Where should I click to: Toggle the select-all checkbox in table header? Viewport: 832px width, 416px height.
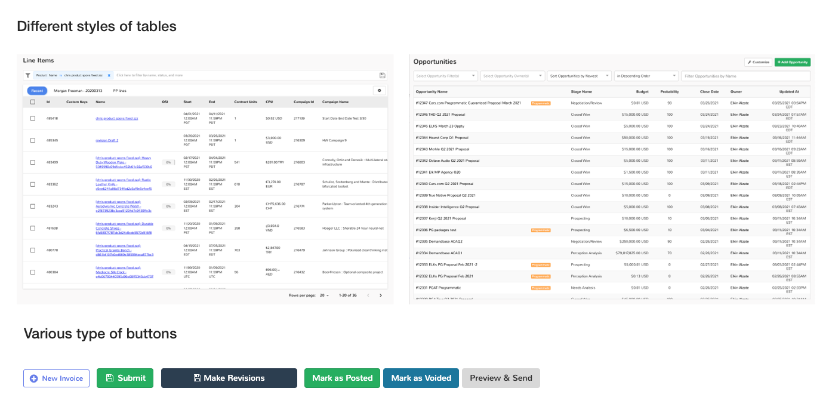pyautogui.click(x=33, y=102)
